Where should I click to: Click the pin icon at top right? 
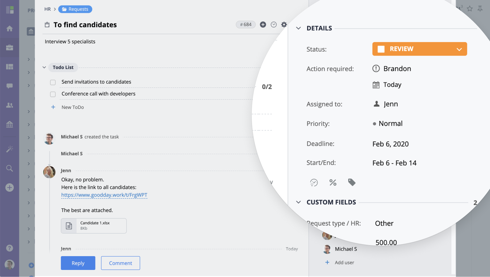click(x=480, y=9)
